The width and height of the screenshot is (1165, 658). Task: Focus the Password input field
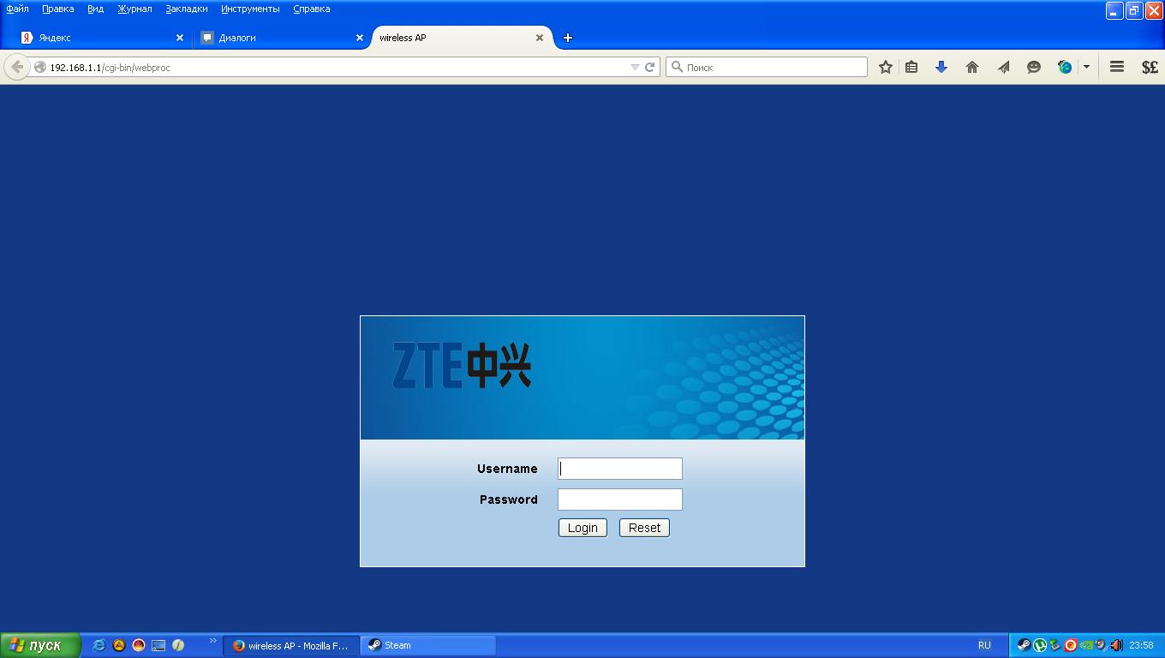(620, 499)
